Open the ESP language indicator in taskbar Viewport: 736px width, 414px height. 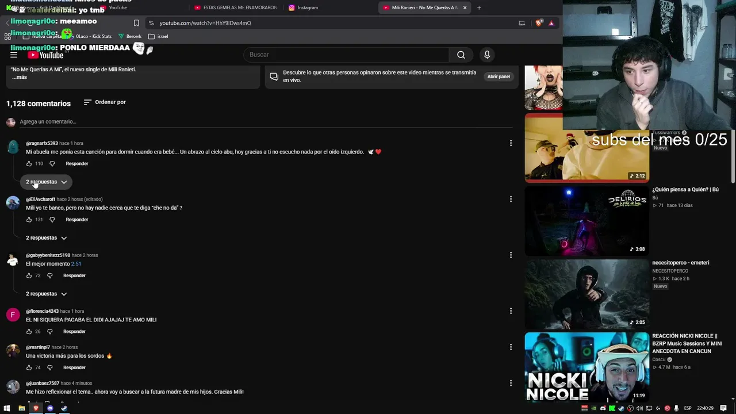click(x=688, y=408)
